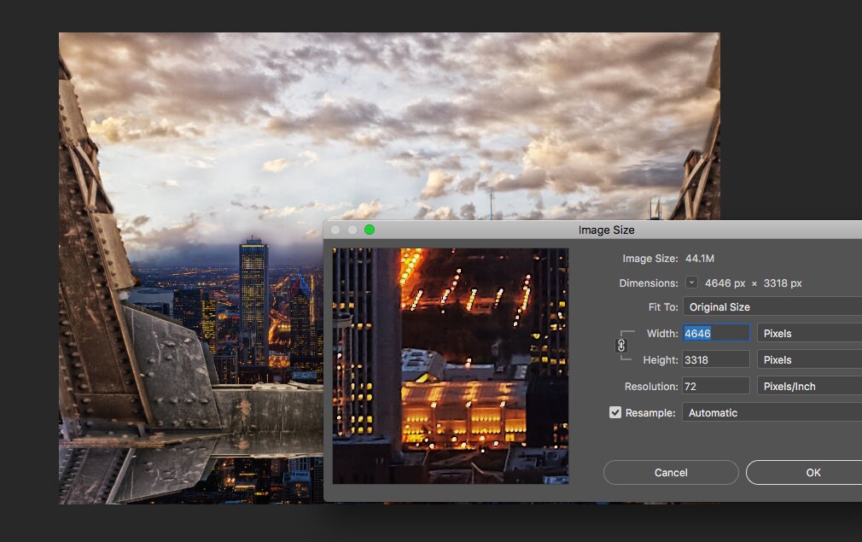This screenshot has width=862, height=542.
Task: Select the Height input field
Action: (x=715, y=359)
